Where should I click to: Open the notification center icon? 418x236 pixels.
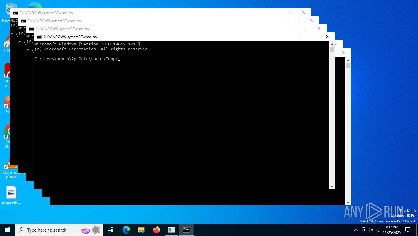pyautogui.click(x=408, y=230)
